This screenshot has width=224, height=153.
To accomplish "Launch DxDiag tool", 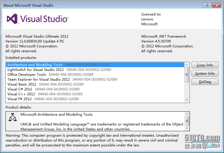I will click(205, 82).
